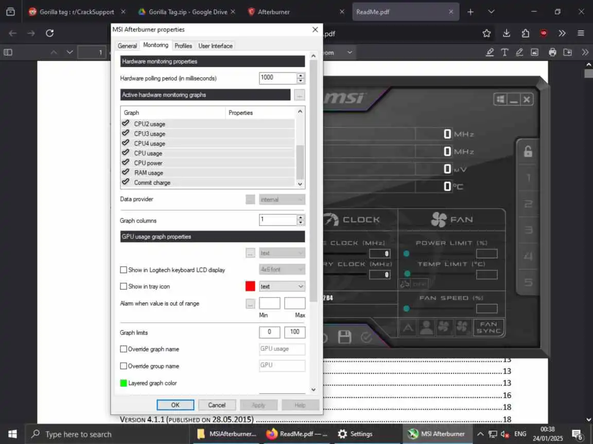Screen dimensions: 593x444
Task: Click the Power Limit slider handle
Action: tap(407, 253)
